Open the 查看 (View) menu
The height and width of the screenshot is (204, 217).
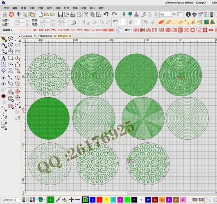pyautogui.click(x=23, y=8)
